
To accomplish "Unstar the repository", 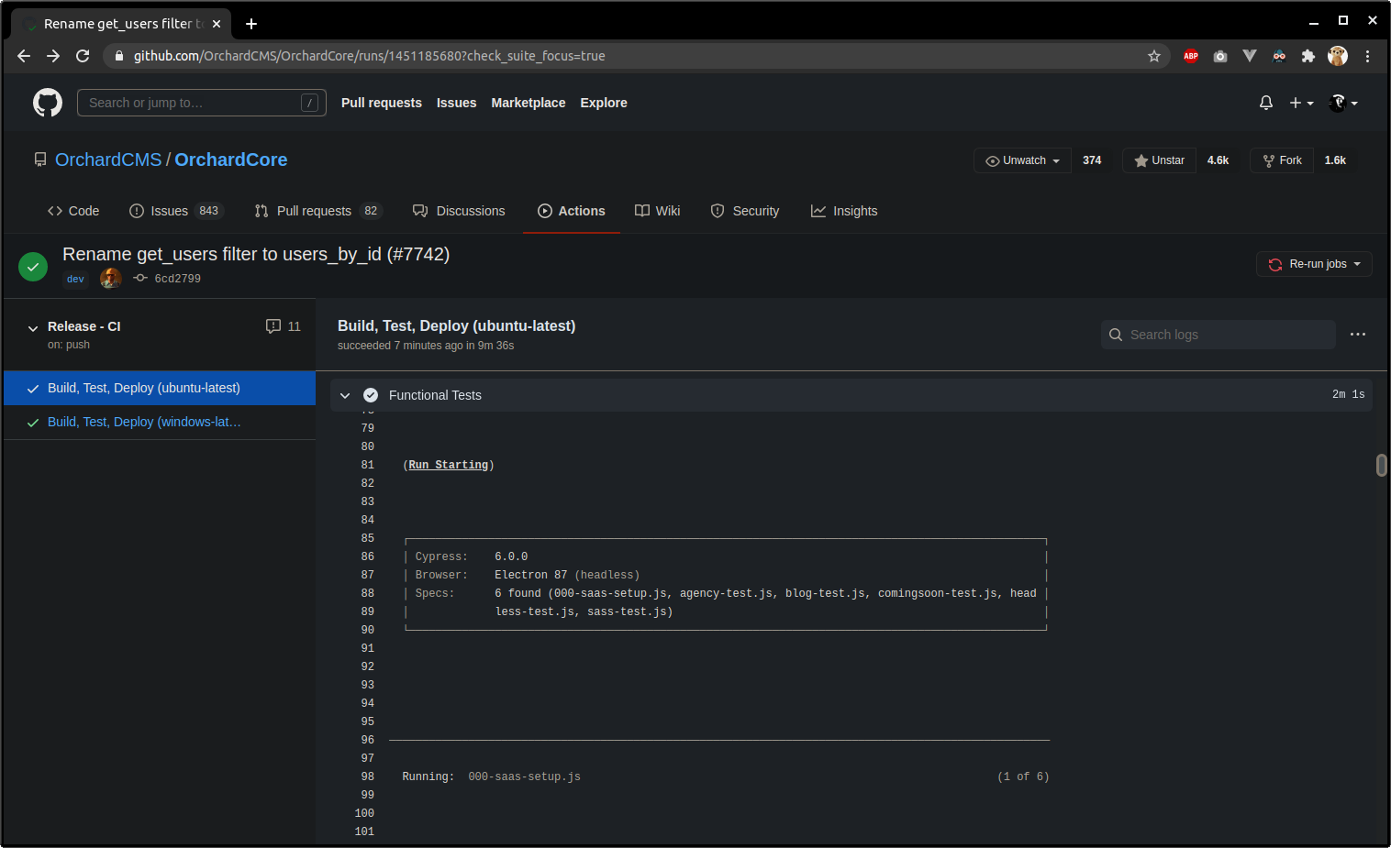I will (1159, 160).
